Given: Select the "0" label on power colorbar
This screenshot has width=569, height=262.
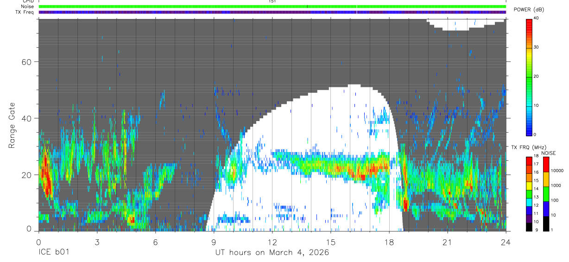Looking at the screenshot, I should (x=535, y=134).
